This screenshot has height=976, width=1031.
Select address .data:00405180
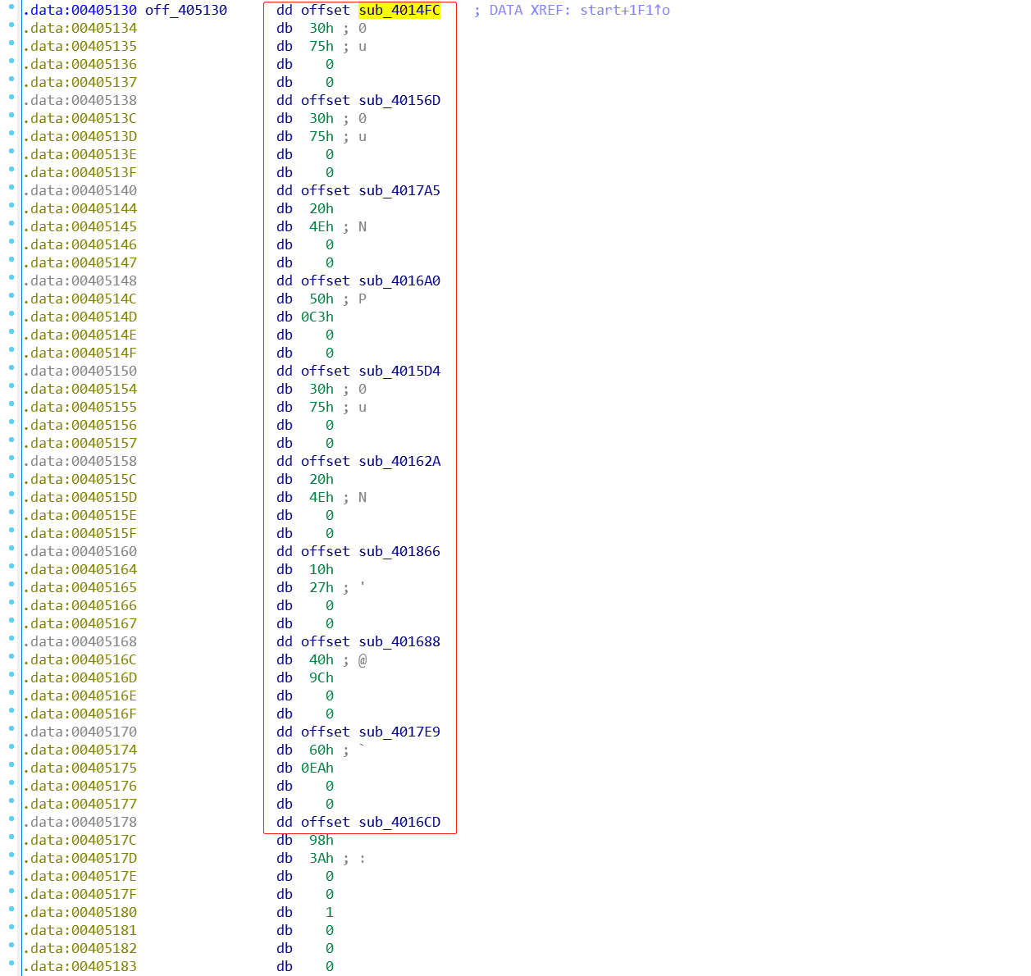[80, 912]
